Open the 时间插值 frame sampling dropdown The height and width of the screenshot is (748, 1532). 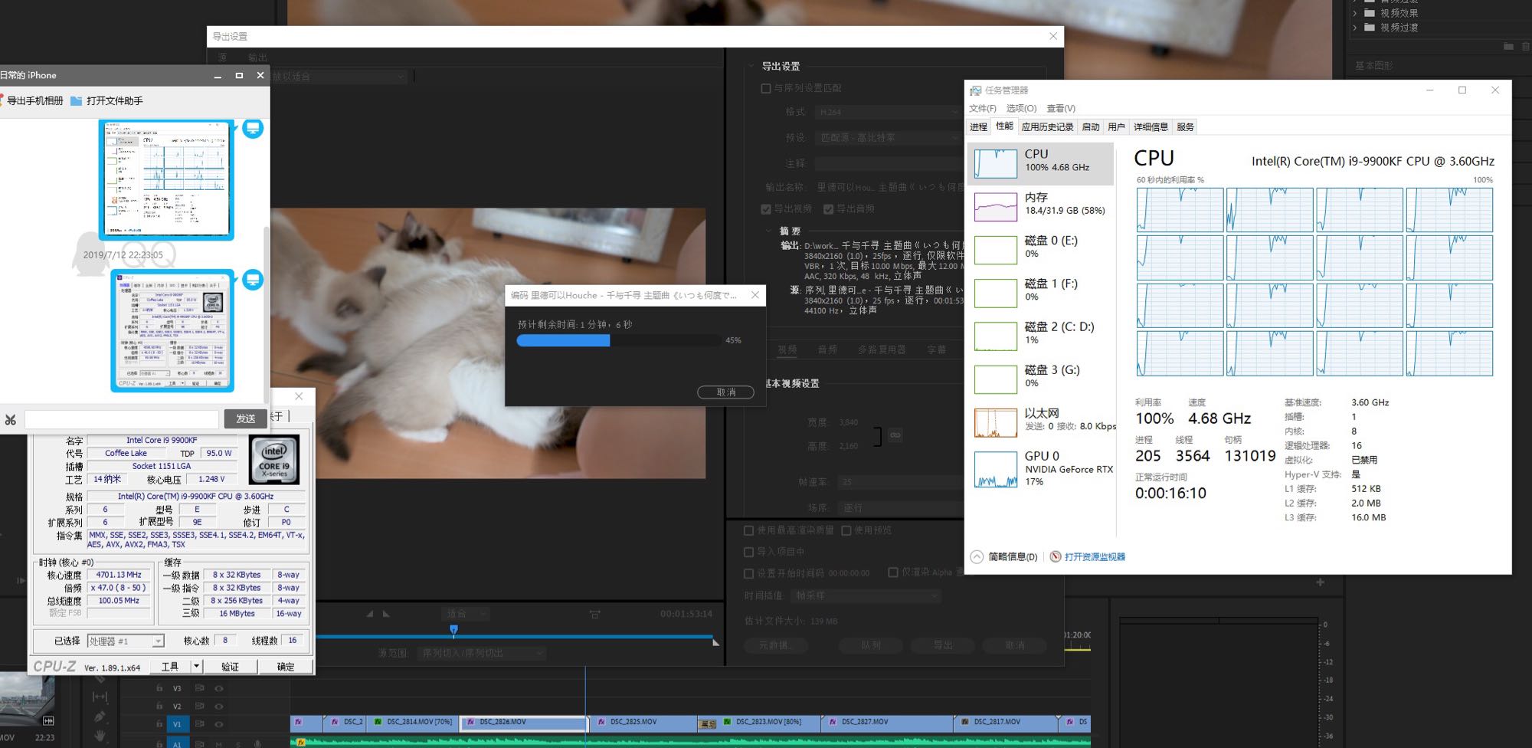tap(866, 595)
